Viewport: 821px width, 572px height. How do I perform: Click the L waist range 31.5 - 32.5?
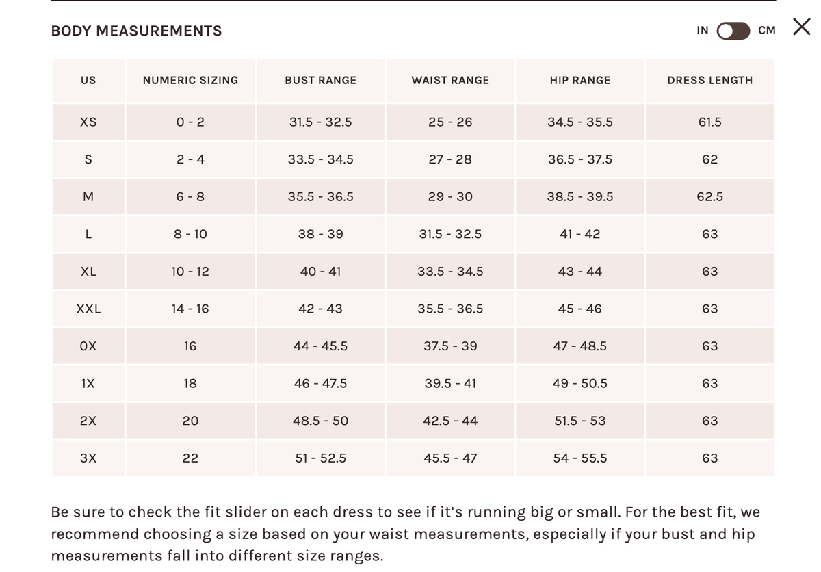pos(450,235)
